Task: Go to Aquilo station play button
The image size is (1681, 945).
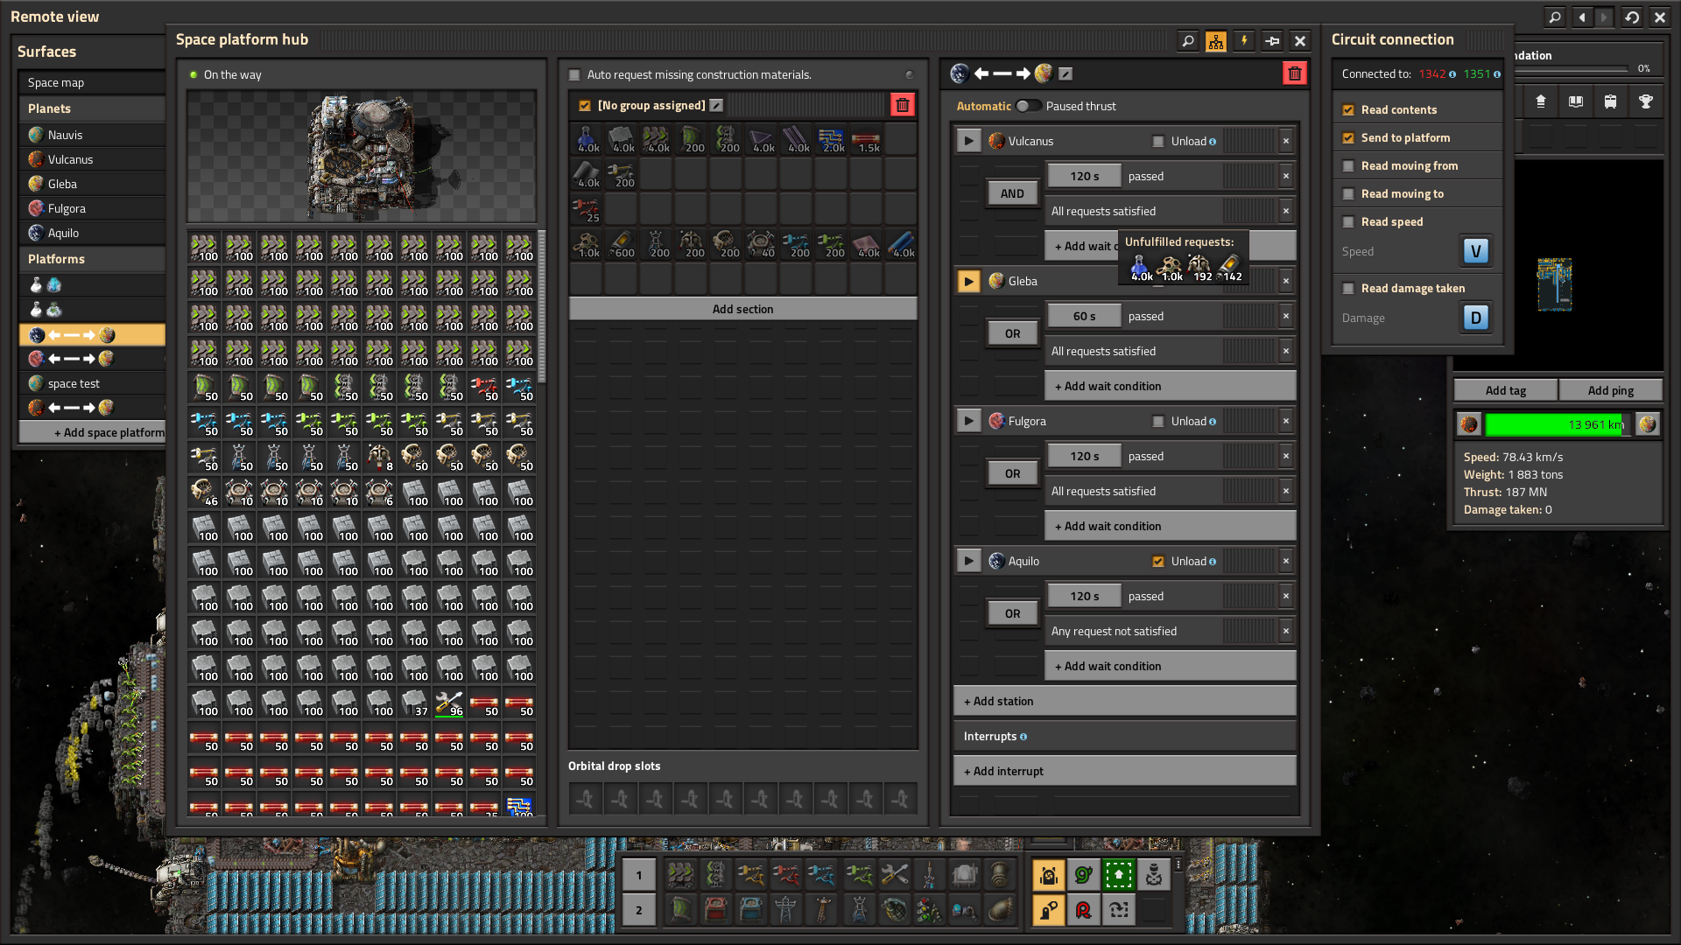Action: 968,561
